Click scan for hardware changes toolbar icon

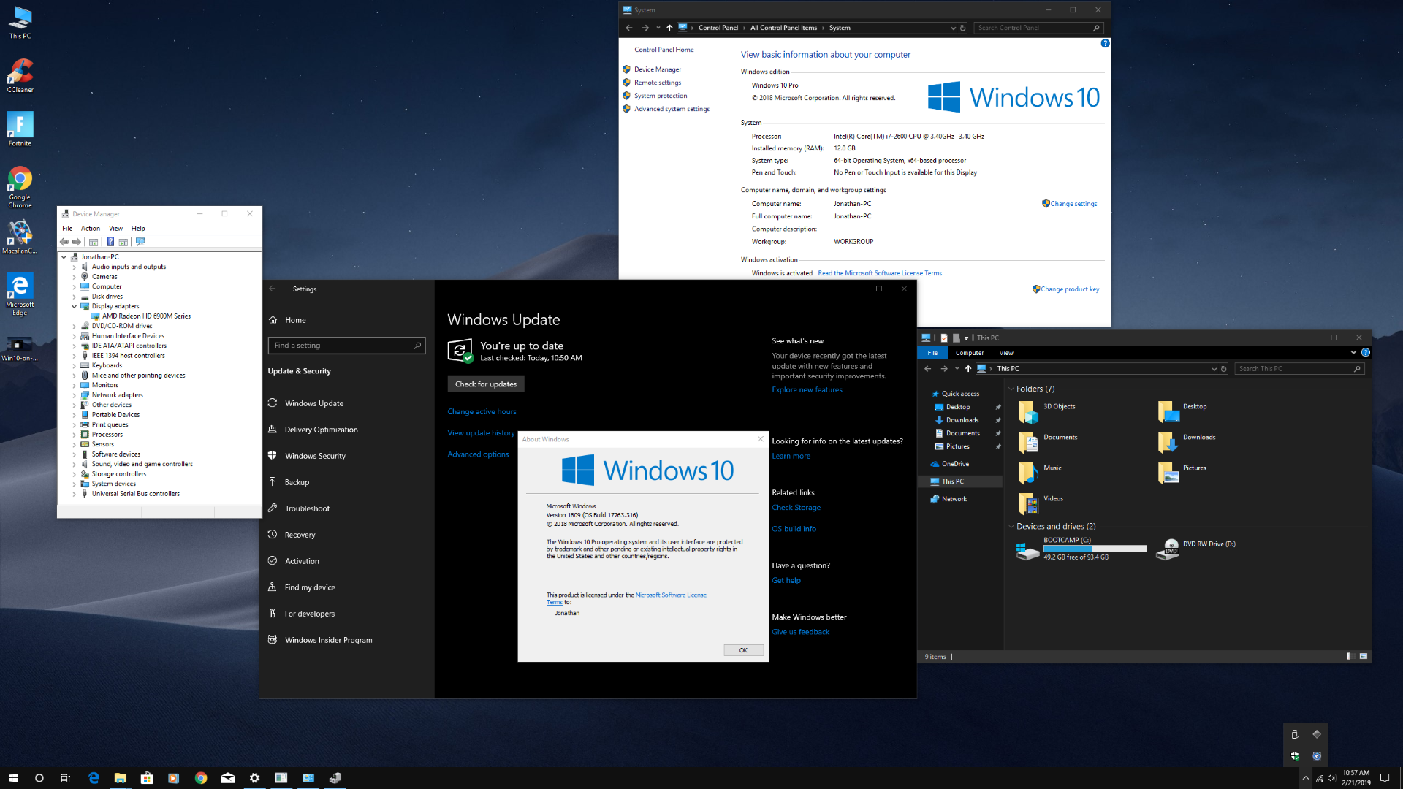click(140, 242)
